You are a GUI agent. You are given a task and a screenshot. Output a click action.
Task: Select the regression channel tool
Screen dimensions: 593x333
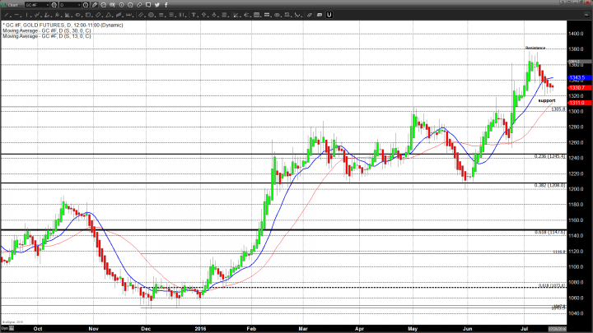point(119,15)
